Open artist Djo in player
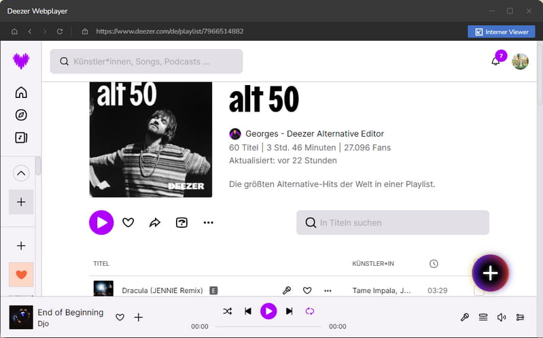This screenshot has height=338, width=543. point(43,324)
